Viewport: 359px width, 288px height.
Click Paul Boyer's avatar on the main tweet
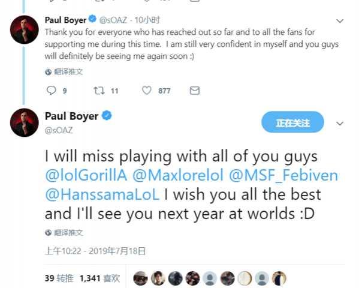[24, 122]
